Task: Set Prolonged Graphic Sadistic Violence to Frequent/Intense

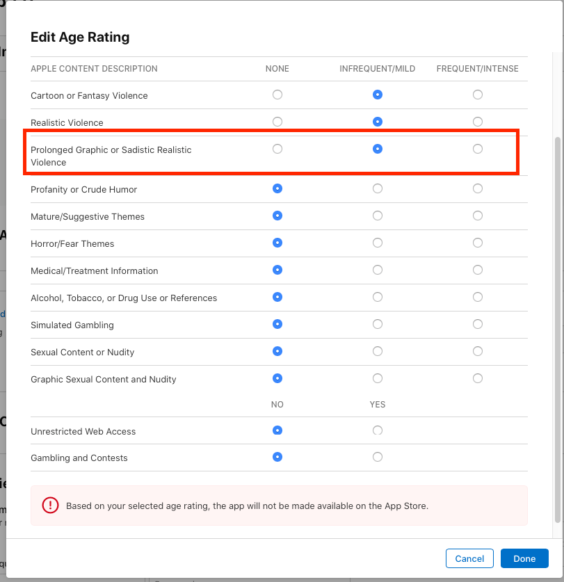Action: (x=478, y=149)
